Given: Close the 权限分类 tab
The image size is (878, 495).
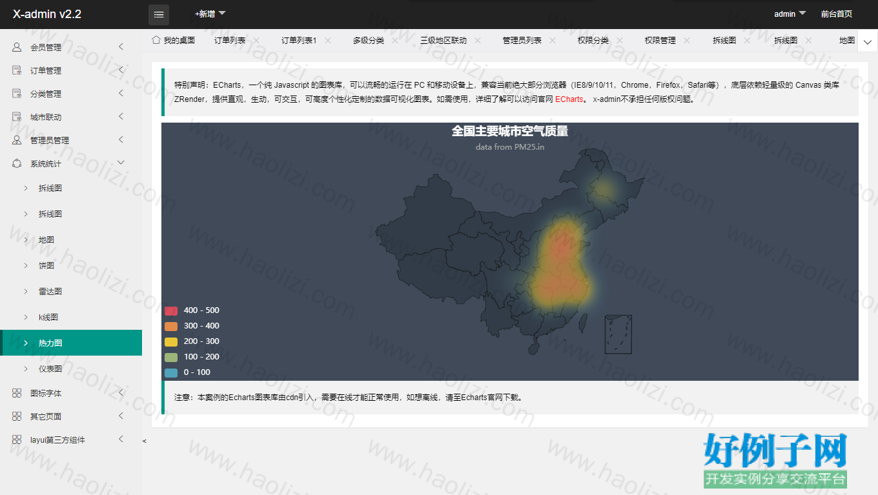Looking at the screenshot, I should click(620, 40).
